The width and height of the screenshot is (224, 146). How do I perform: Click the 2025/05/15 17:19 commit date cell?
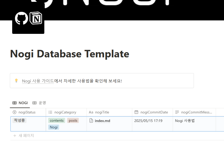[152, 124]
